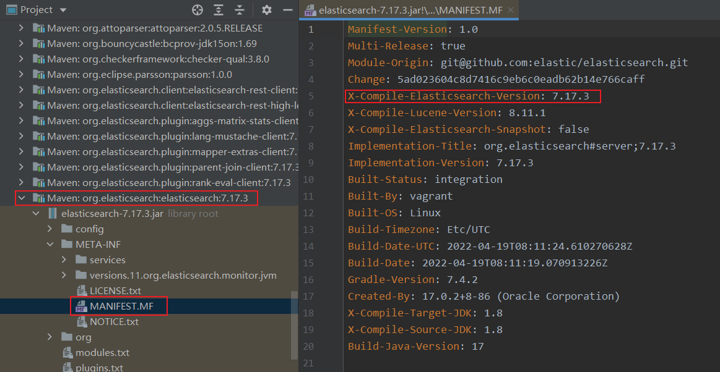The width and height of the screenshot is (720, 372).
Task: Select Maven parent-join-client row
Action: click(149, 167)
